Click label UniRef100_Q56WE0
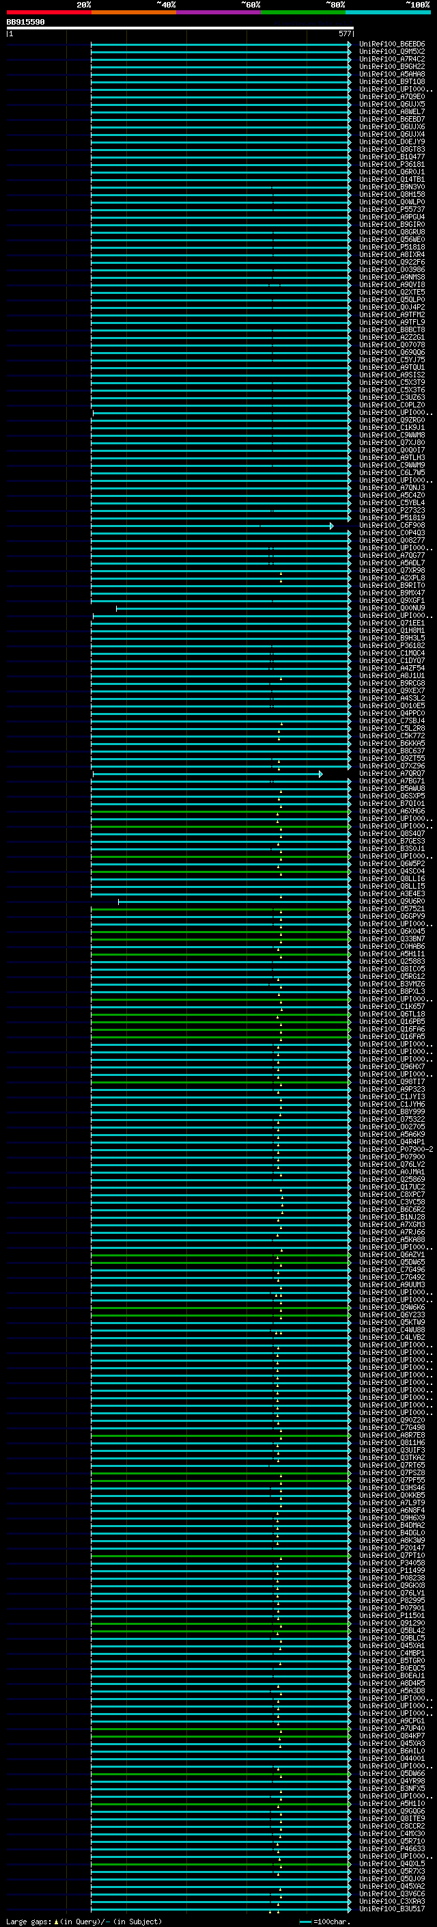 tap(392, 239)
